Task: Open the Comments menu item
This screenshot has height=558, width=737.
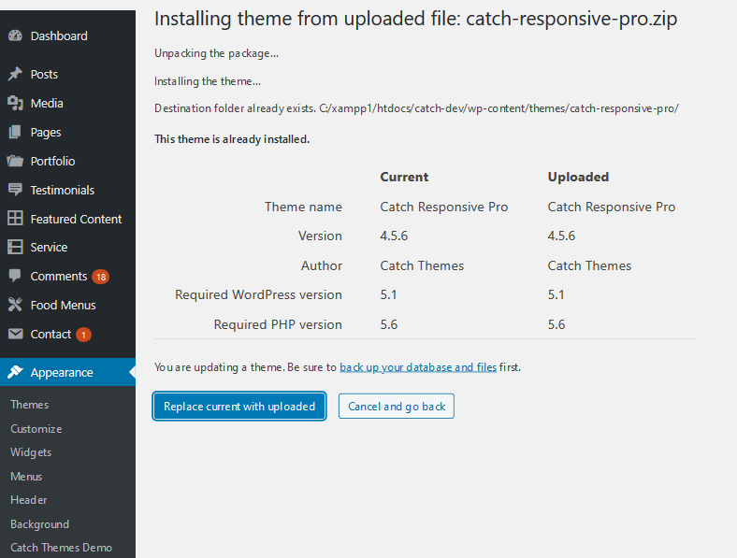Action: 58,277
